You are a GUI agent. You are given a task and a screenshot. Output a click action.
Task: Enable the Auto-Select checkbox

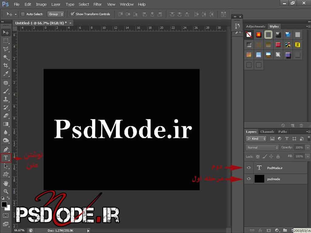(23, 14)
